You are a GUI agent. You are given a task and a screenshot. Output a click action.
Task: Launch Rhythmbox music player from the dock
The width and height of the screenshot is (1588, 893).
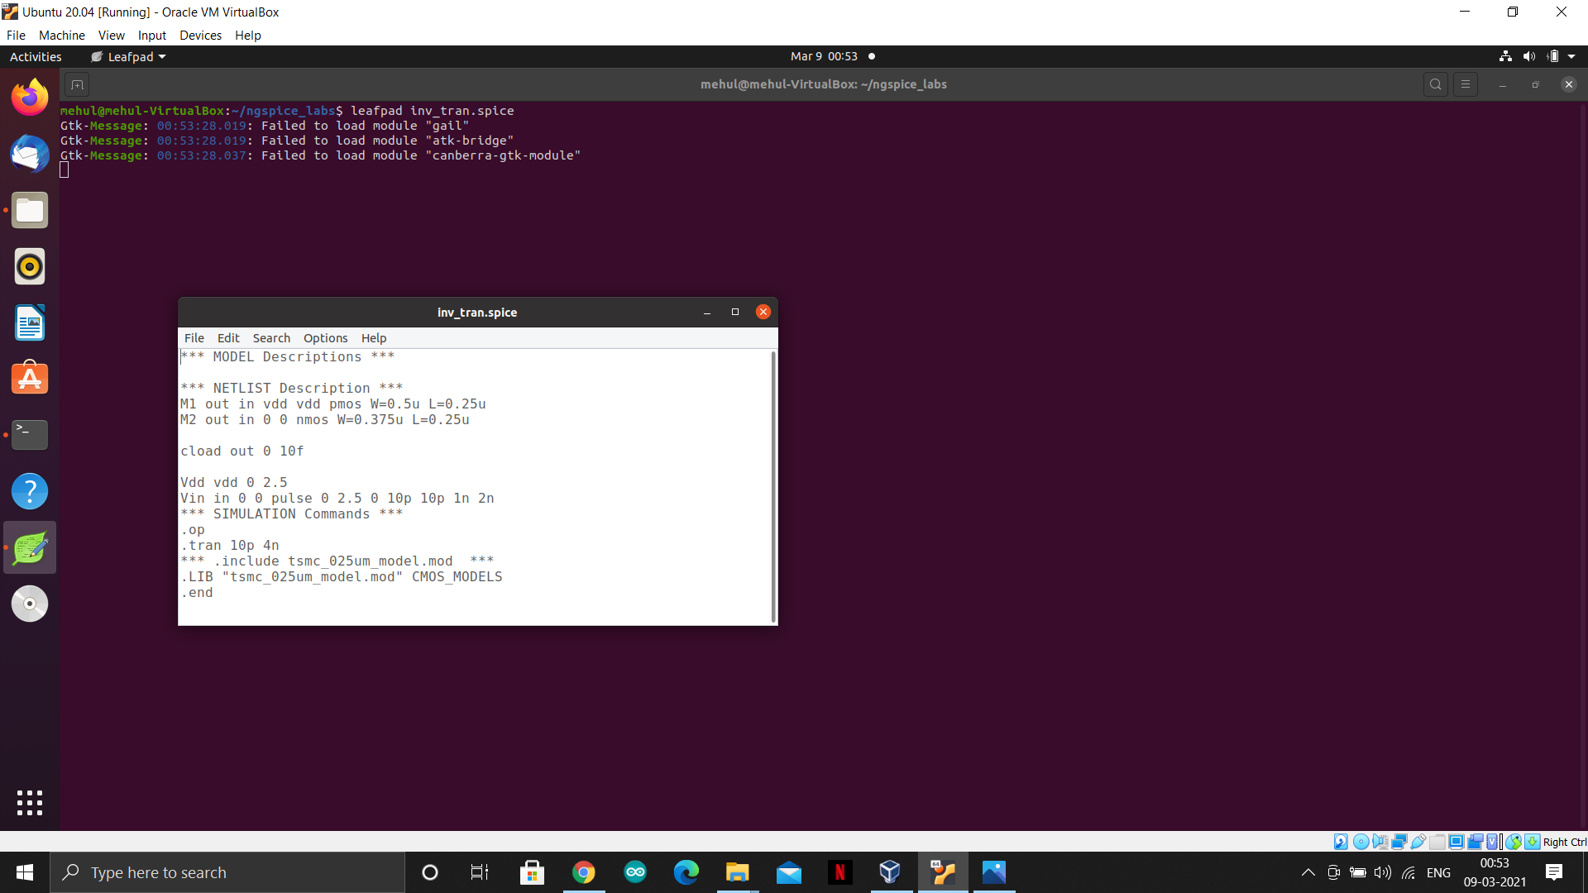click(29, 266)
